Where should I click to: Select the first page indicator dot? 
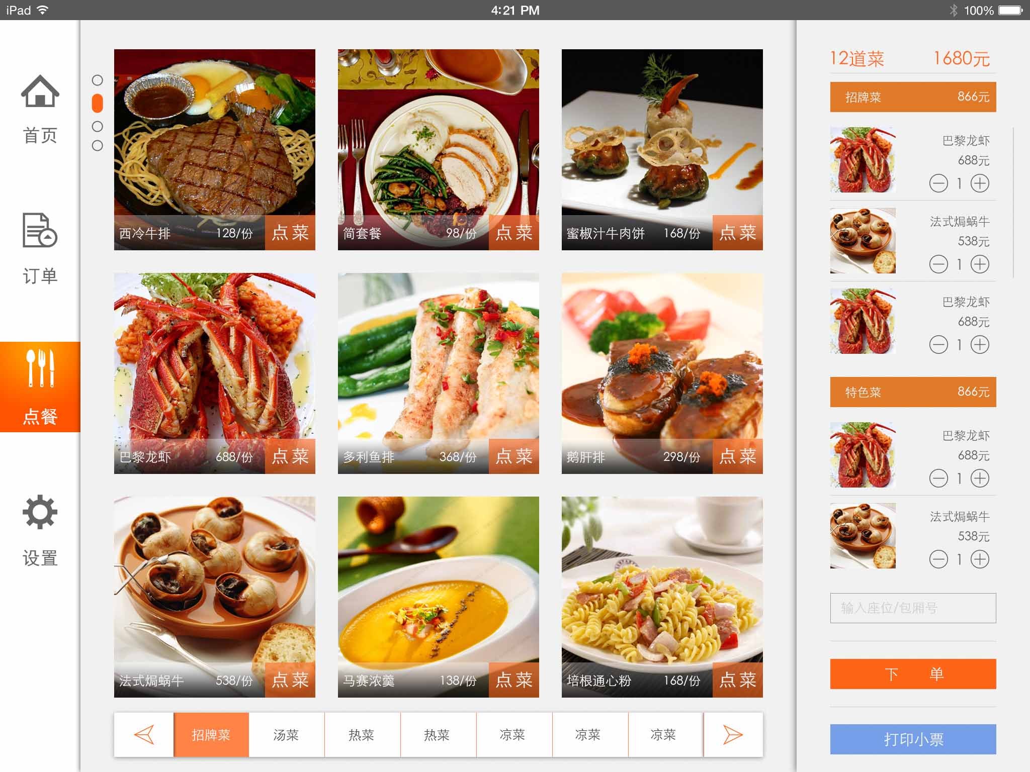coord(98,80)
